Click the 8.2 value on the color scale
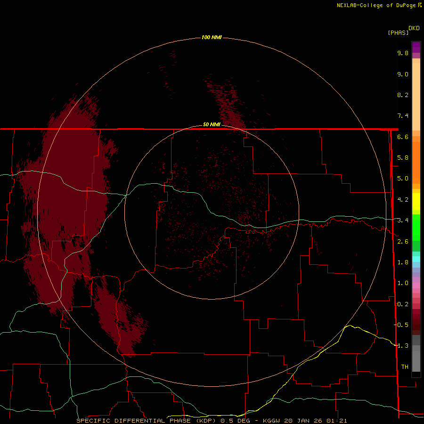 click(403, 95)
